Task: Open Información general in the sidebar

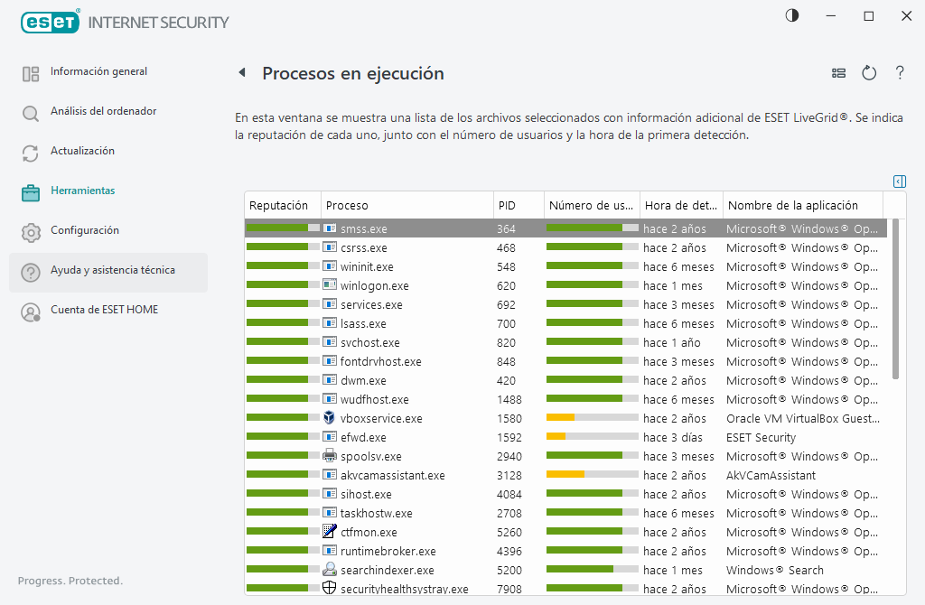Action: [98, 71]
